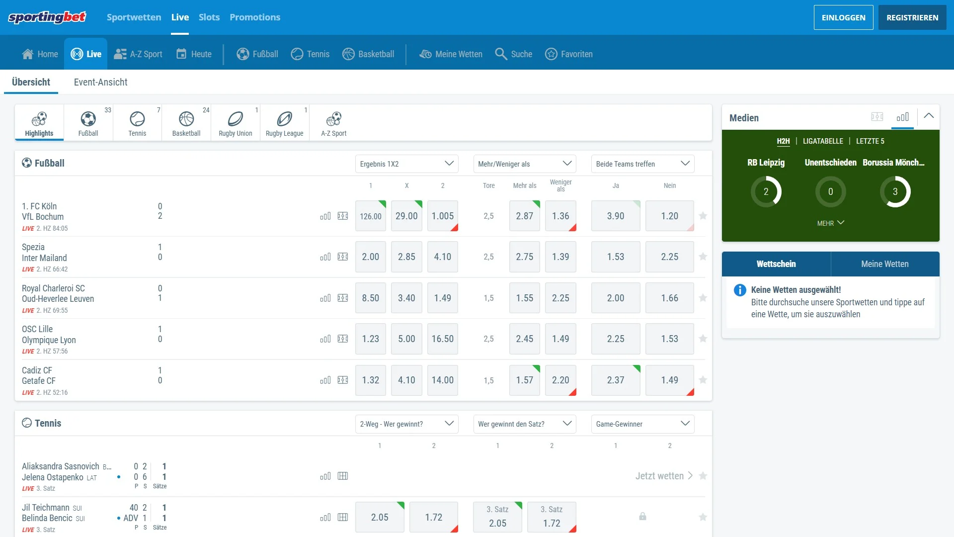
Task: Mark Teichmann vs Bencic match as favorite
Action: coord(703,518)
